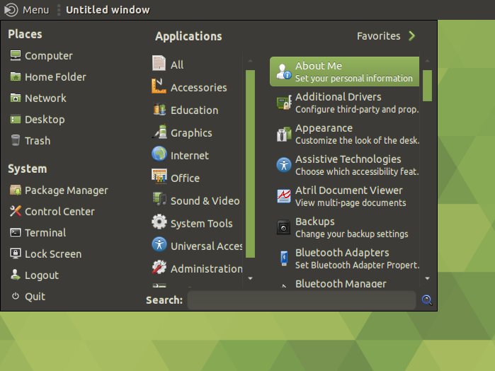Click the 'Configure third-party and prop.' text
Viewport: 495px width, 371px height.
(357, 109)
